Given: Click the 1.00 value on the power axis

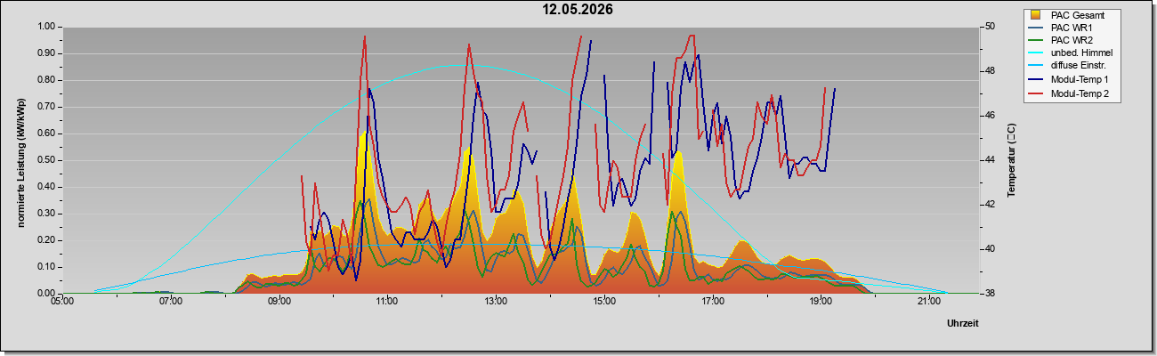Looking at the screenshot, I should tap(47, 27).
